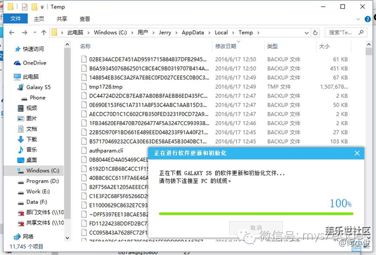Click the file icon beside ~DFF5397EE138CAE5B
This screenshot has width=376, height=255.
pos(84,214)
